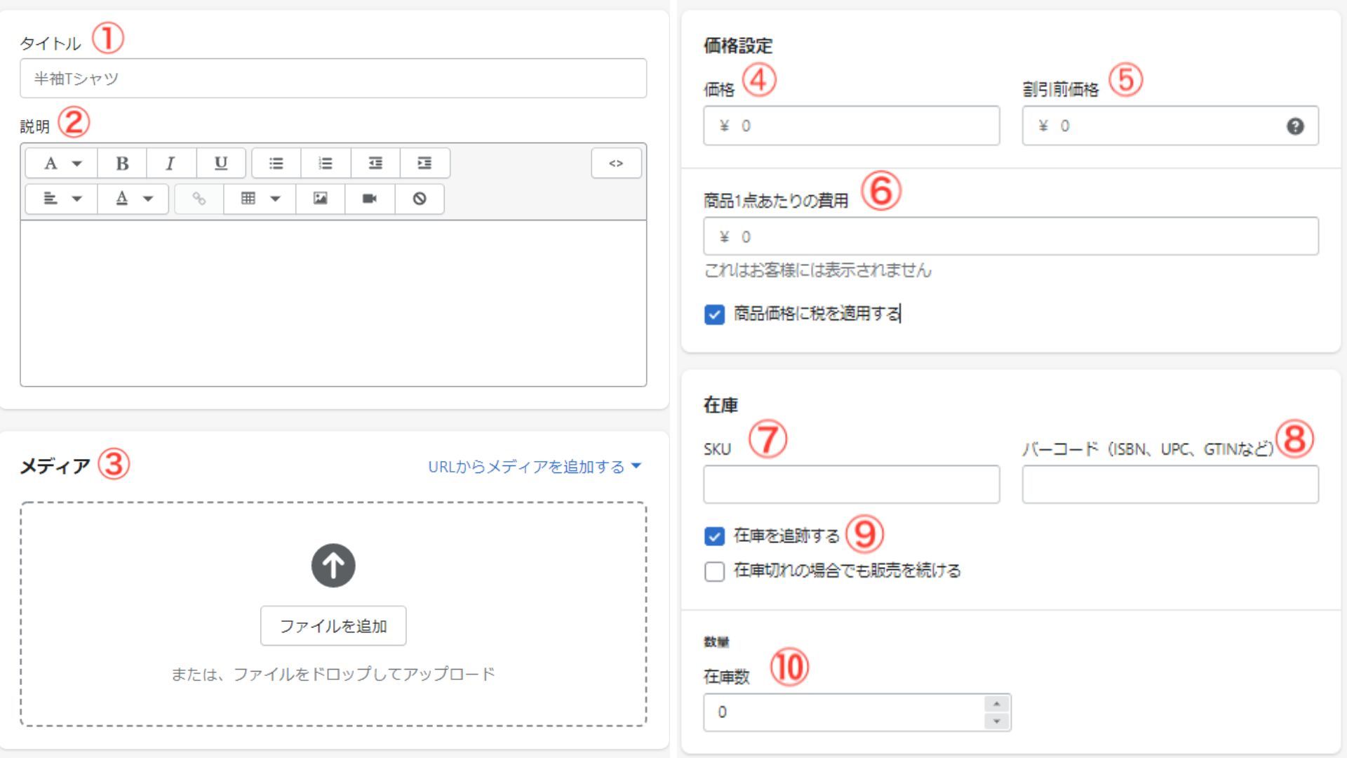Click the upload arrow icon in media area
Image resolution: width=1347 pixels, height=758 pixels.
tap(333, 566)
